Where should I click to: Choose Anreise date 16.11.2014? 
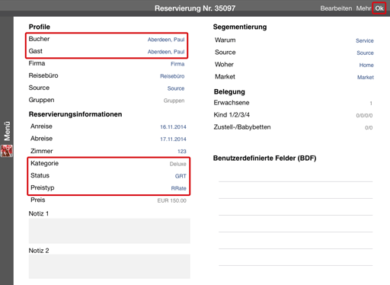173,127
